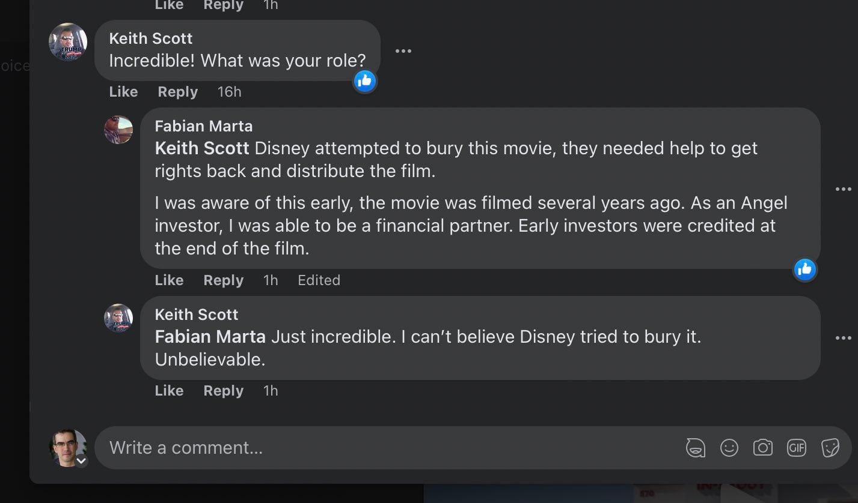Open options menu for Keith Scott's first comment
The width and height of the screenshot is (858, 503).
pos(403,51)
